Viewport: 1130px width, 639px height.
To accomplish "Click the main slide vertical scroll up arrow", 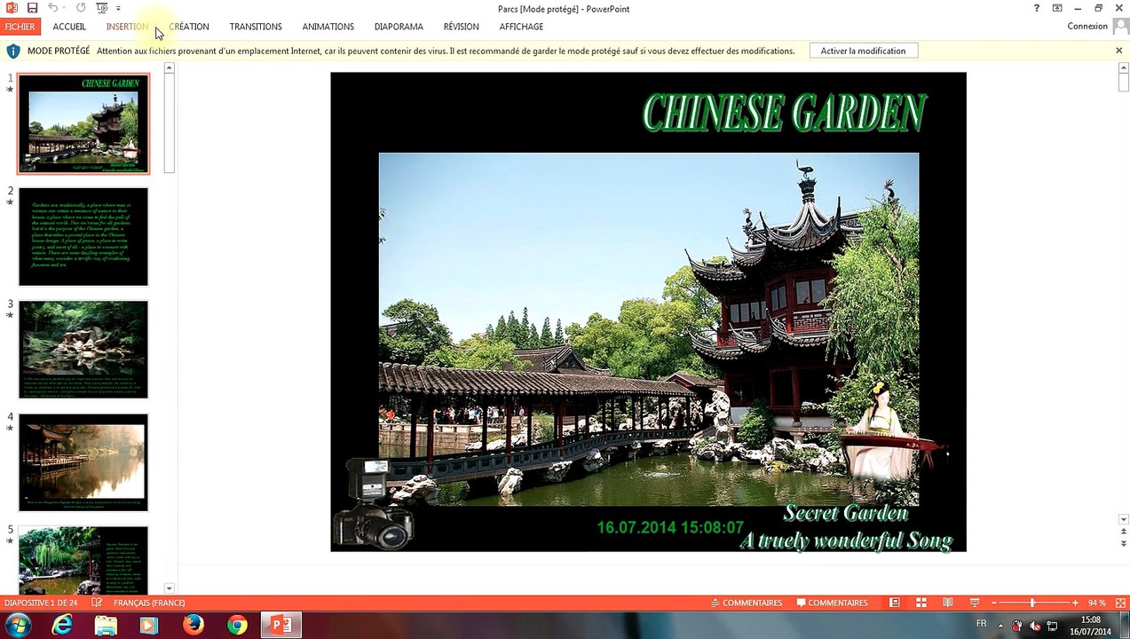I will click(1124, 68).
